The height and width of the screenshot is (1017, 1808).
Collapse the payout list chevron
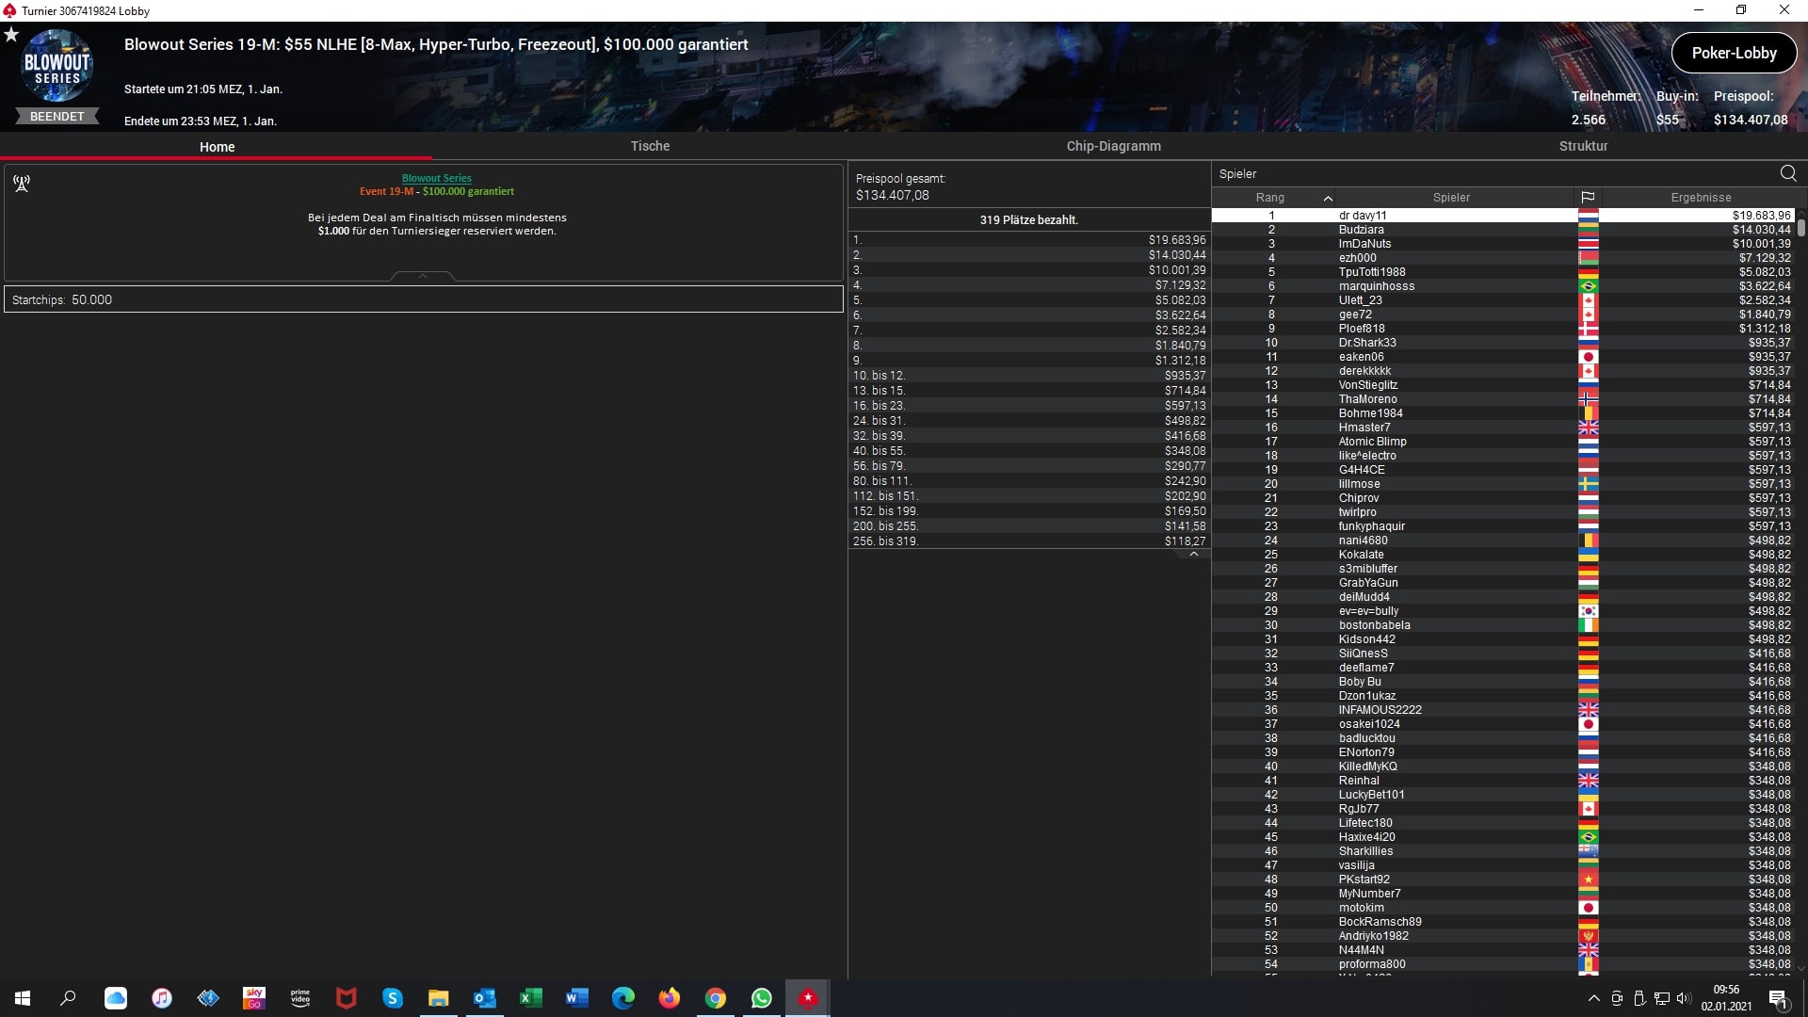(x=1193, y=555)
